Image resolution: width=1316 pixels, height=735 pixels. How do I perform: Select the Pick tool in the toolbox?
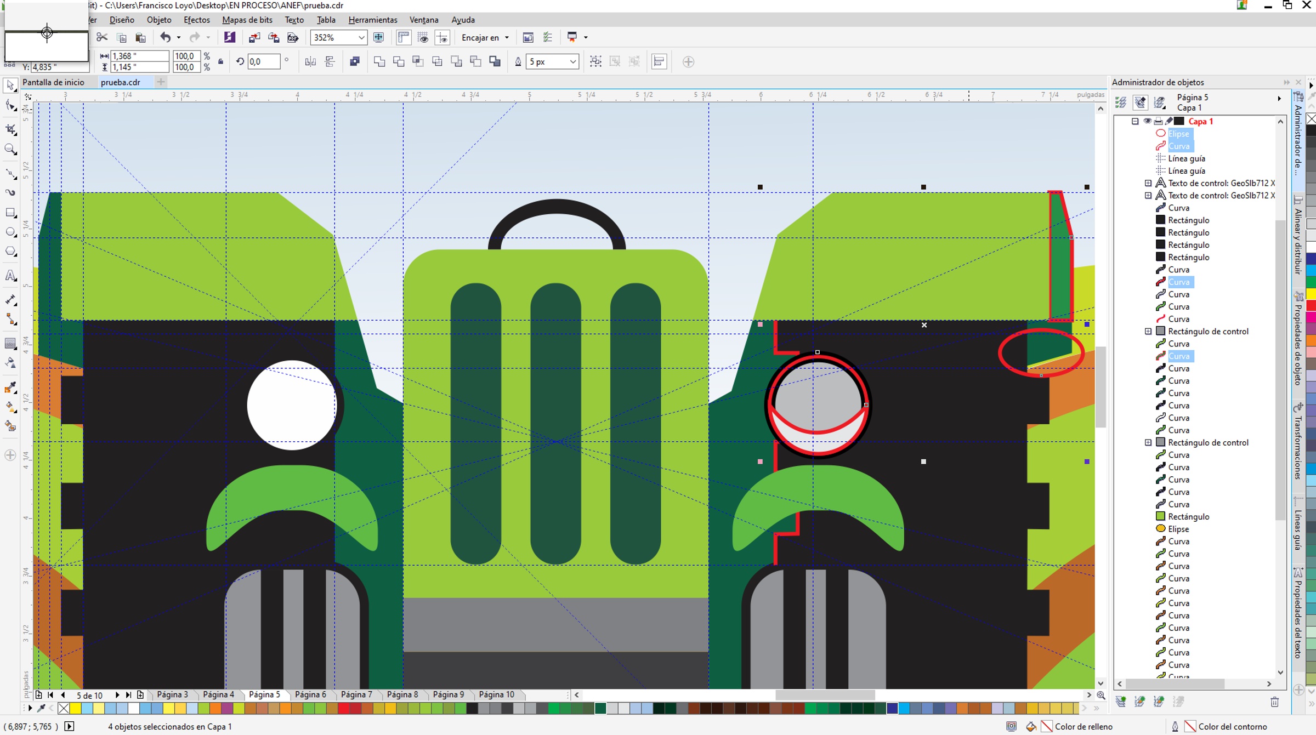pos(10,85)
